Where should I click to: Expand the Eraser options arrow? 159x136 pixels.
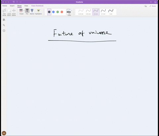pos(24,11)
